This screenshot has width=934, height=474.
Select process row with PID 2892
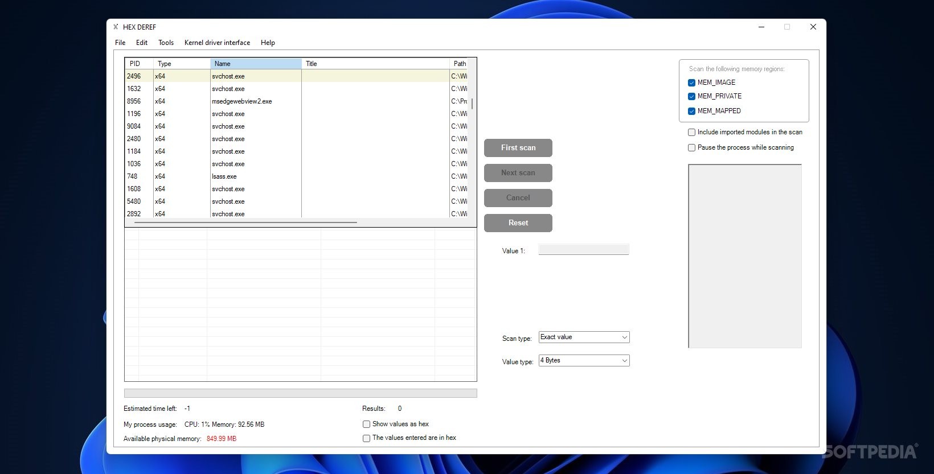point(296,213)
